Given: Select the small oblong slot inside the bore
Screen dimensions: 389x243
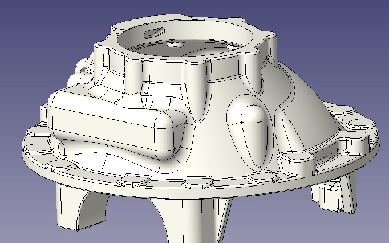Looking at the screenshot, I should click(155, 33).
